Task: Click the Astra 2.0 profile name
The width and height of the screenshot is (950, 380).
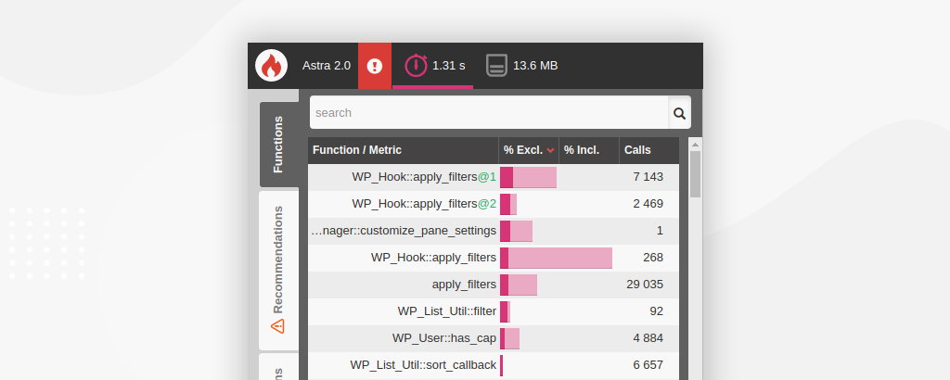Action: pos(327,66)
